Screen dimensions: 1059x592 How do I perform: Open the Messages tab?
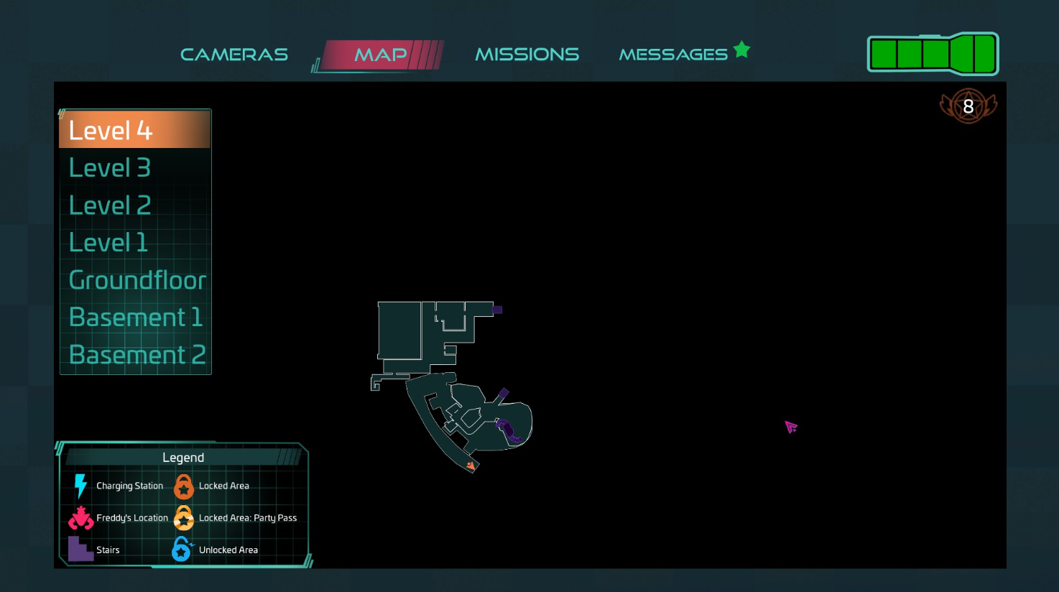pos(673,55)
